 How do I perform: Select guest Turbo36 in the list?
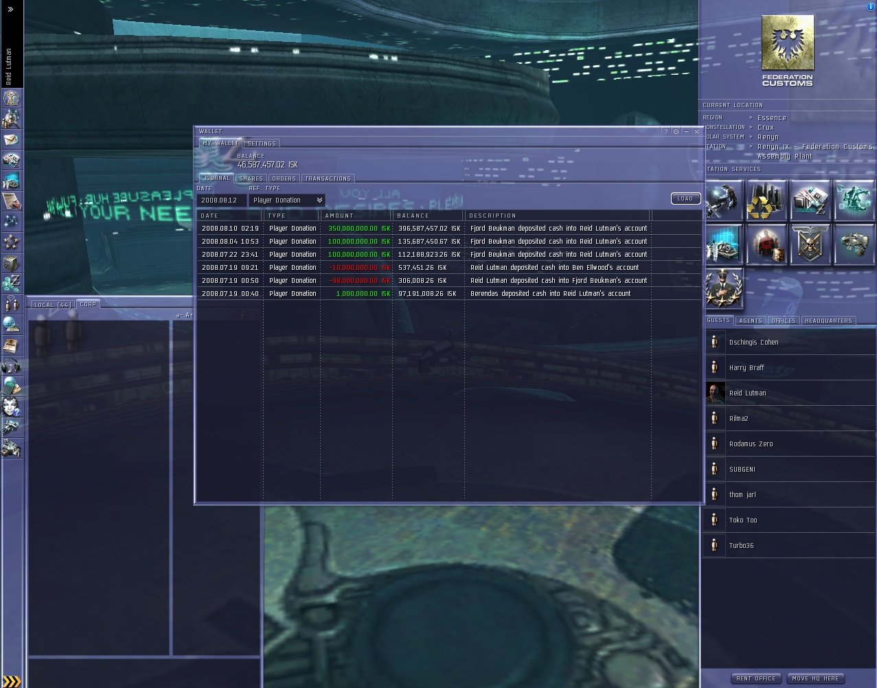[790, 545]
